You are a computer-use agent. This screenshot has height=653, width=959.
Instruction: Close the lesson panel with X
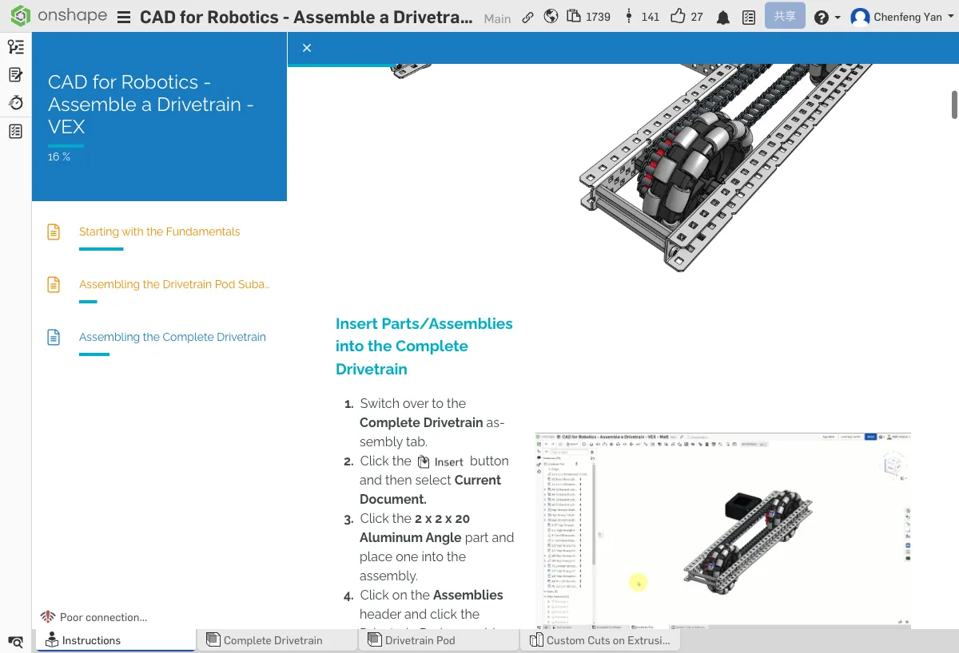(x=307, y=48)
